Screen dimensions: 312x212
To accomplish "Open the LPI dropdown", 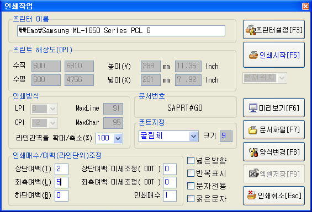I will pyautogui.click(x=52, y=109).
